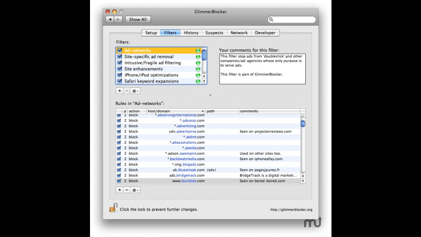
Task: Sort rules by action column header
Action: pos(136,111)
